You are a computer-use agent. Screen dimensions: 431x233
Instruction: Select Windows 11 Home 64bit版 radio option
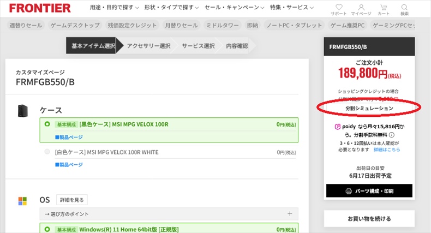click(x=47, y=229)
